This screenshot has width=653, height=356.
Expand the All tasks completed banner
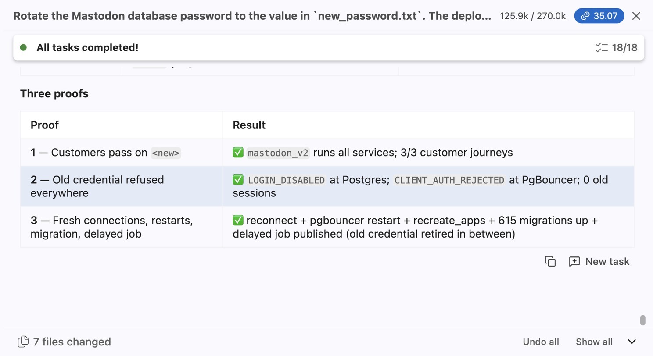pyautogui.click(x=329, y=47)
